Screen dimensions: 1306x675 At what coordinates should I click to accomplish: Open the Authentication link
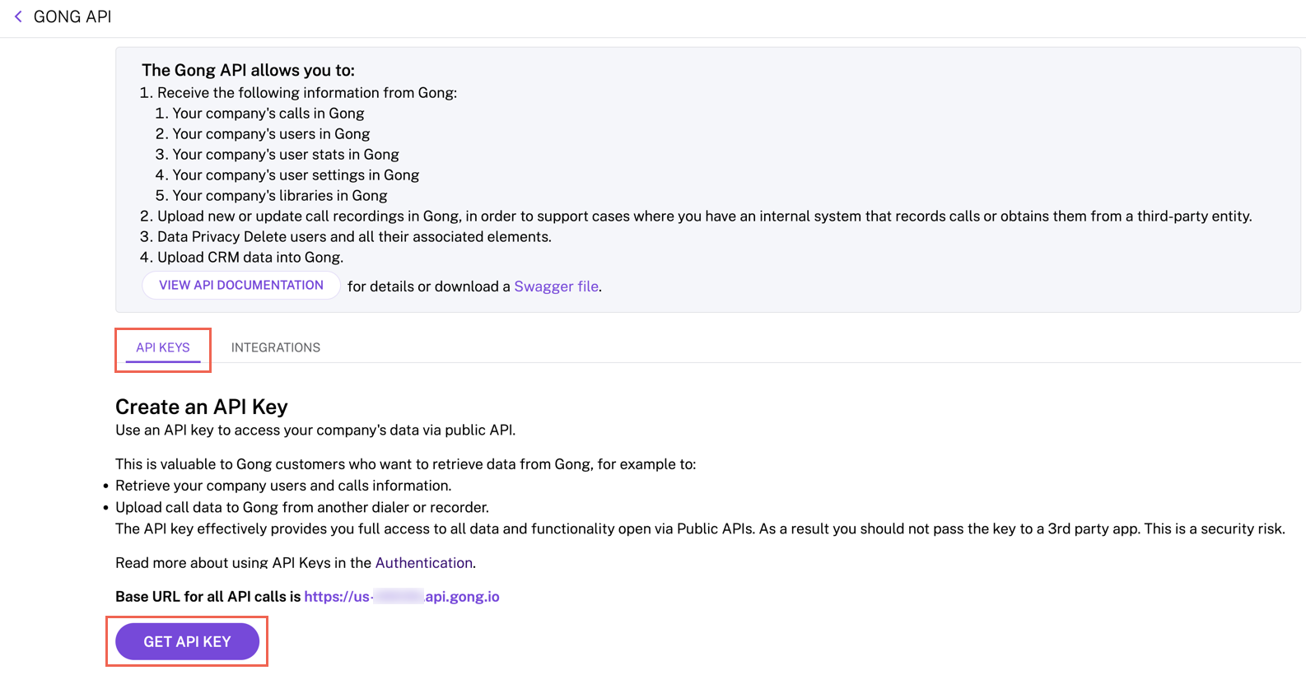[424, 563]
